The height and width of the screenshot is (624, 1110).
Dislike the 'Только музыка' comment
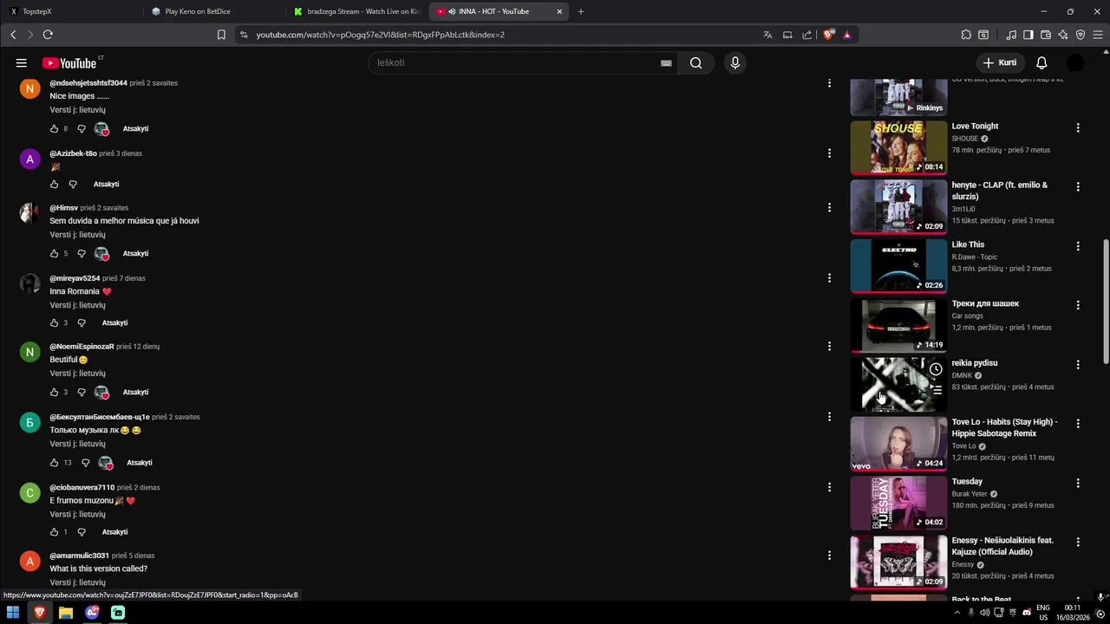click(x=85, y=462)
